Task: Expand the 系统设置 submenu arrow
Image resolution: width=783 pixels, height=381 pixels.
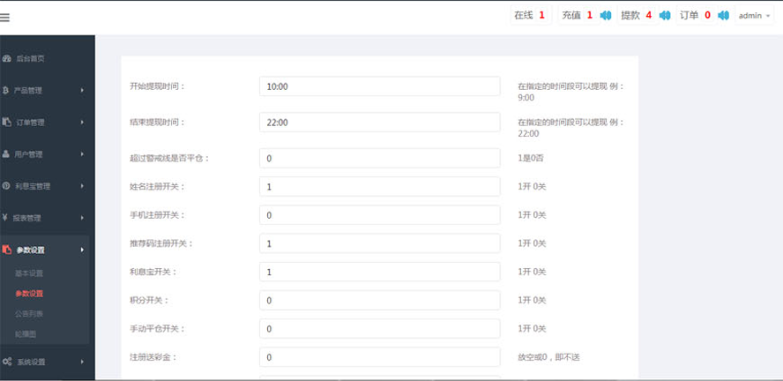Action: (82, 362)
